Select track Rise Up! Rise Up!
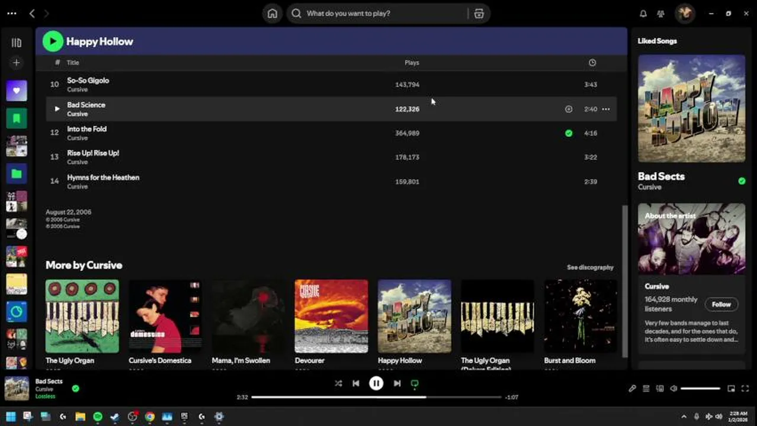The width and height of the screenshot is (757, 426). click(x=331, y=157)
